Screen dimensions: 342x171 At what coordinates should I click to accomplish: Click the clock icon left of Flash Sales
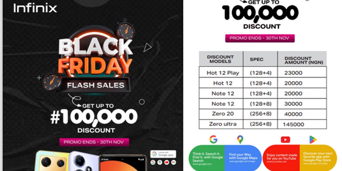coord(52,82)
